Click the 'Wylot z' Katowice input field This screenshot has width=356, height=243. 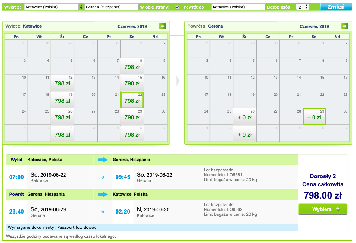click(x=51, y=7)
